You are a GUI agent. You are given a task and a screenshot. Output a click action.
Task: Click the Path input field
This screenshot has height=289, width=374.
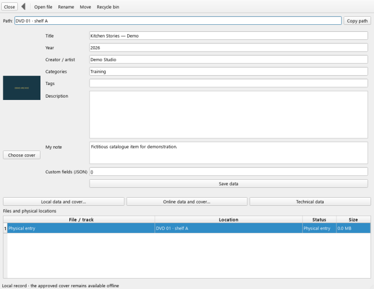tap(178, 21)
